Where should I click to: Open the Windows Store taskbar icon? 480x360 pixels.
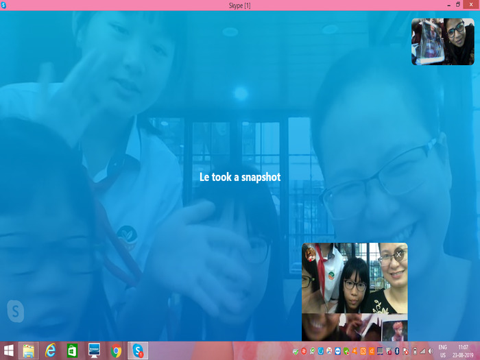[x=72, y=351]
